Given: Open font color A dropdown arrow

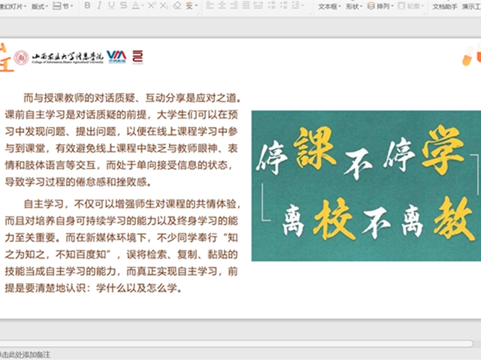Looking at the screenshot, I should pos(143,6).
